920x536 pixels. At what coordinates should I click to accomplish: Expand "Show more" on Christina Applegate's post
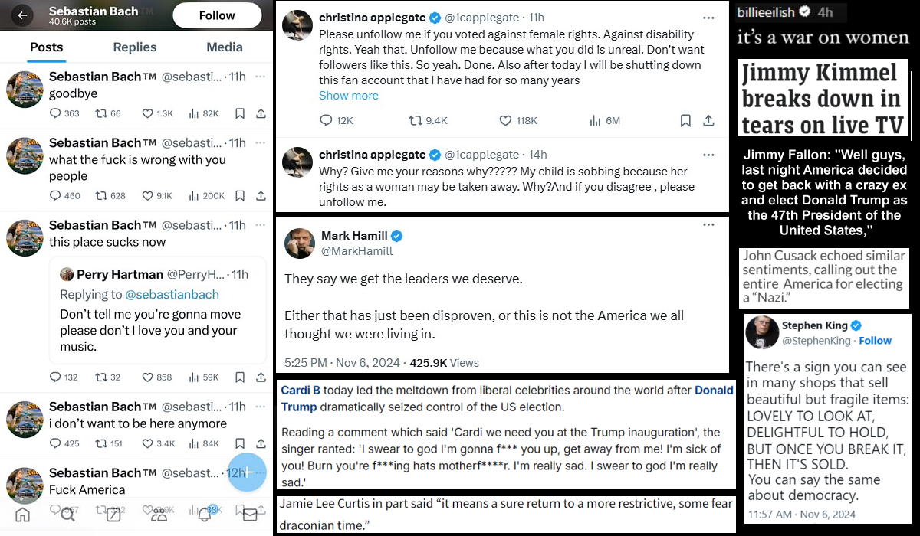348,96
